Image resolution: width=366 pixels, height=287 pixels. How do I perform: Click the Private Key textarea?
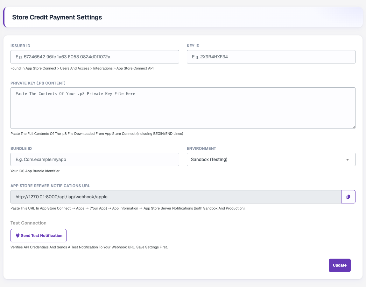click(183, 108)
